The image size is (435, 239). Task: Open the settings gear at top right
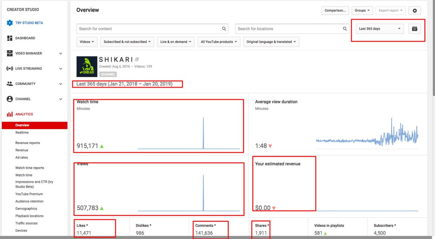[415, 10]
